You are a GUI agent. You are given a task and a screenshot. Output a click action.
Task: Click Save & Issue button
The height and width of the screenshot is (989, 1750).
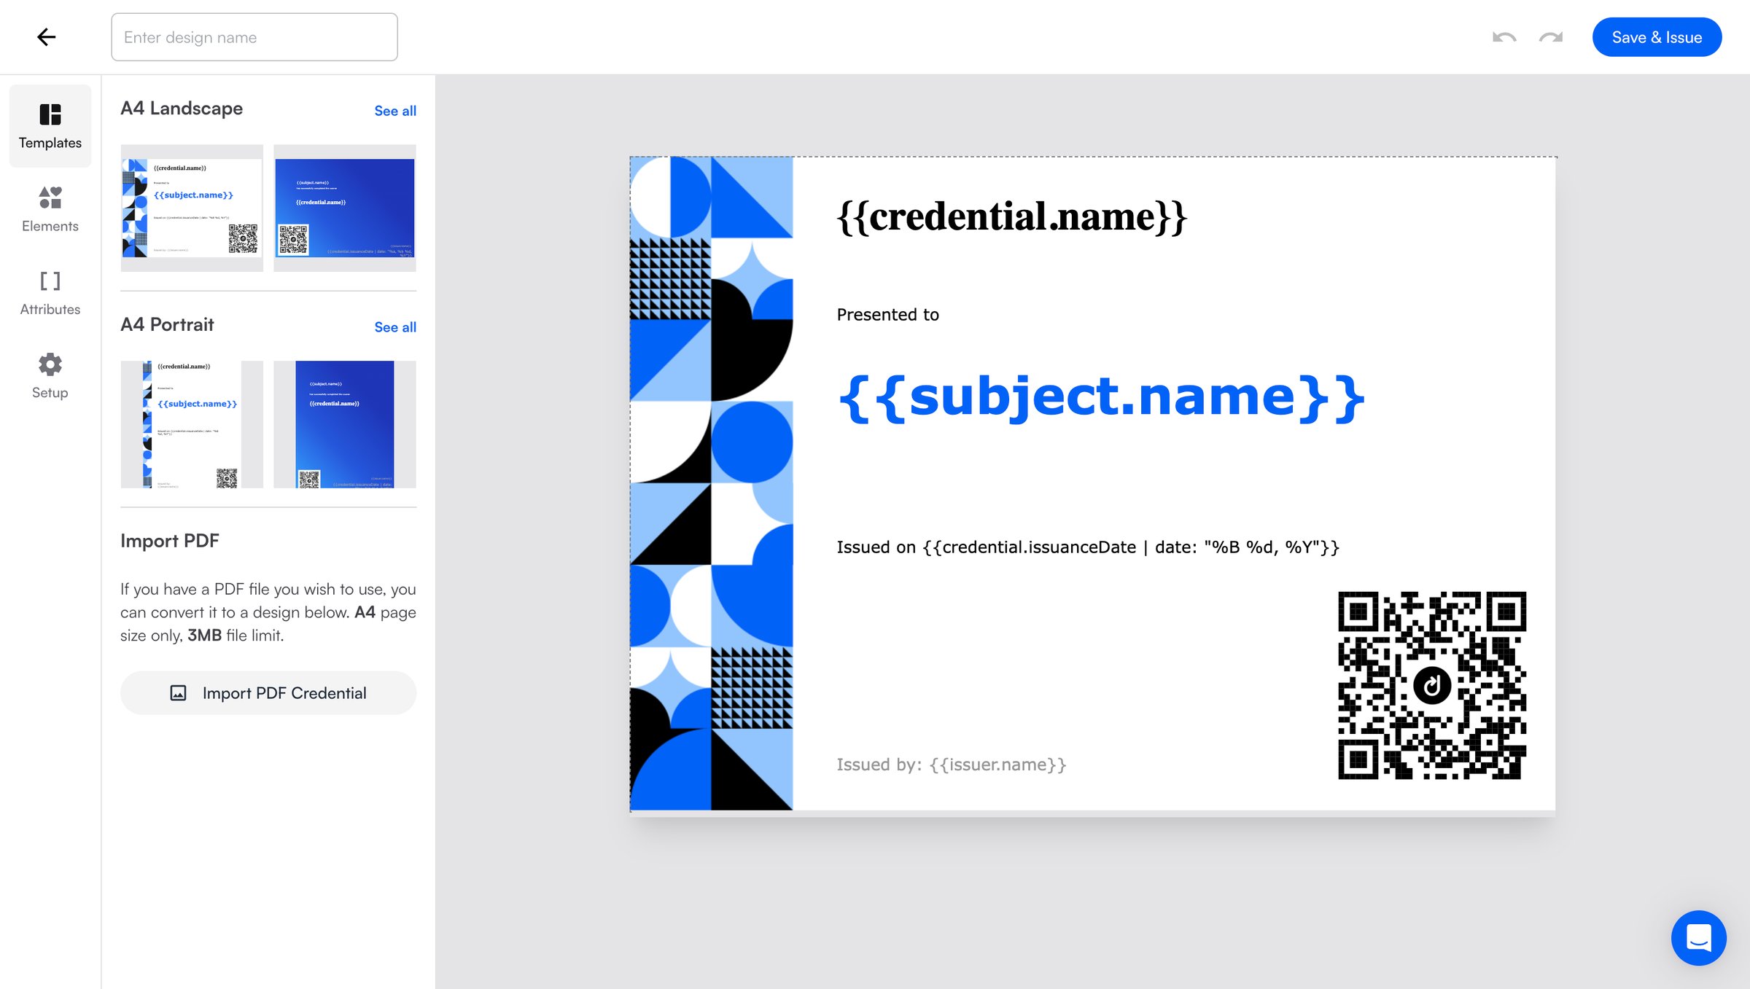[x=1657, y=37]
